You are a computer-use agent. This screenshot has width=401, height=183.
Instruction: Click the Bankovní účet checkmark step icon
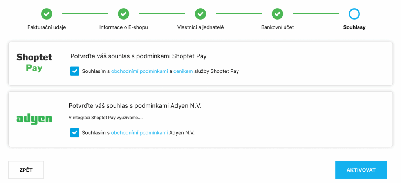coord(278,14)
